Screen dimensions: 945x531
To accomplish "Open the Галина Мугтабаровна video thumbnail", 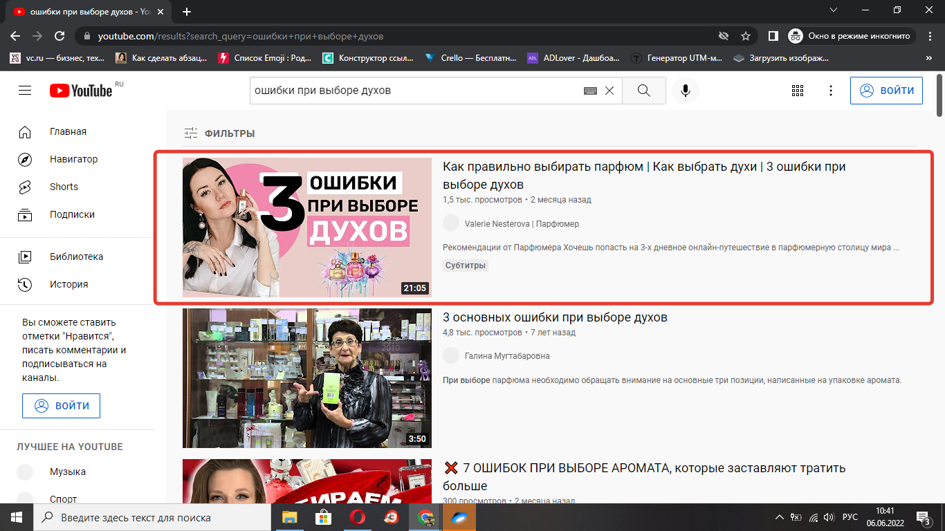I will click(307, 378).
